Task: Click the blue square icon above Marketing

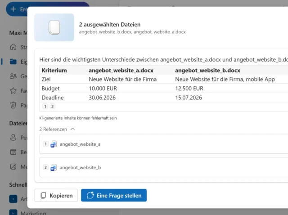Action: click(x=13, y=199)
